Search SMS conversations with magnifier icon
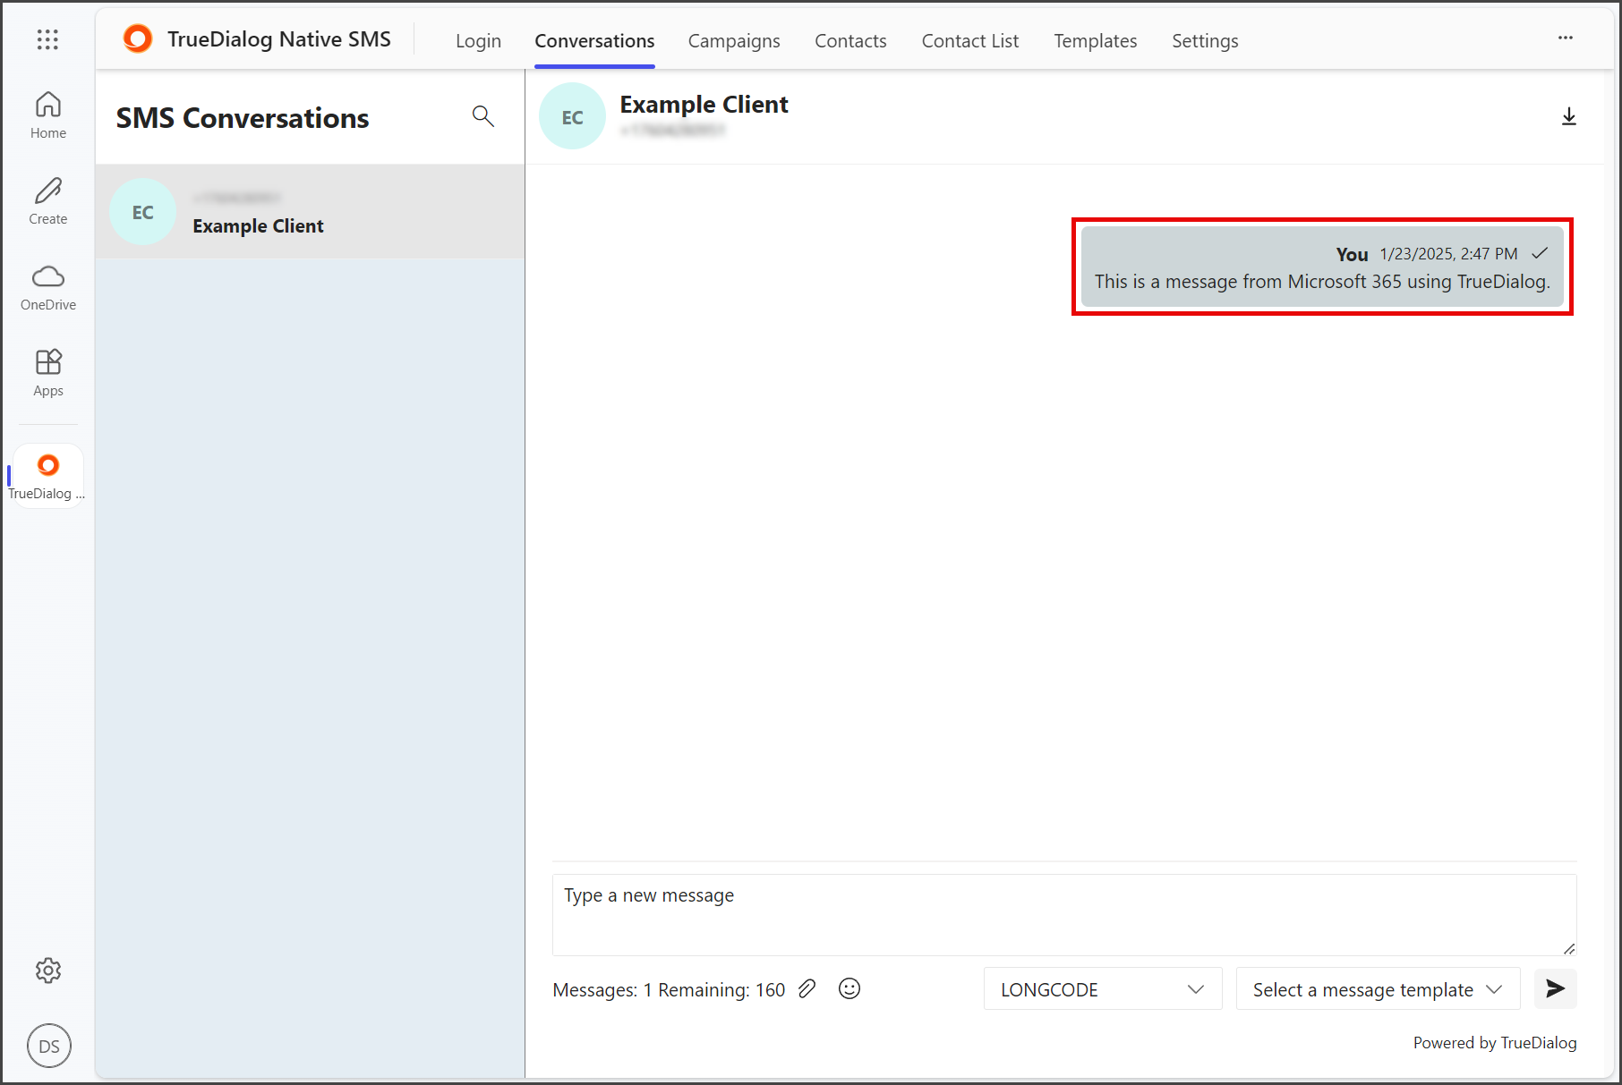Viewport: 1622px width, 1085px height. (483, 115)
